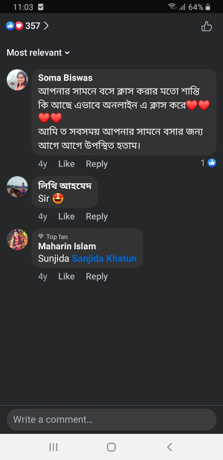Reply to Soma Biswas's comment
The image size is (223, 460).
[x=97, y=164]
